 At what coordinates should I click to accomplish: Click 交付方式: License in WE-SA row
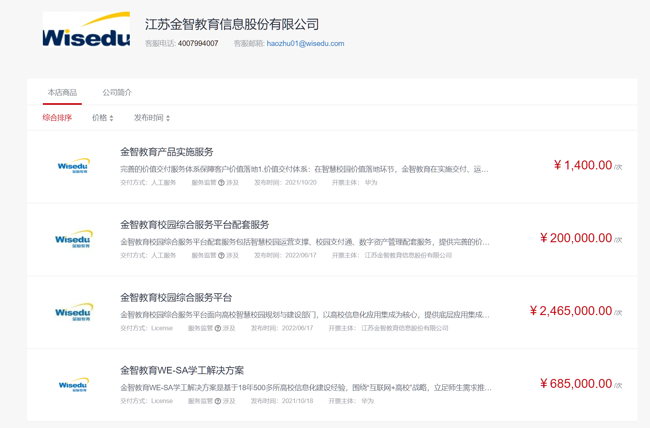(x=147, y=401)
